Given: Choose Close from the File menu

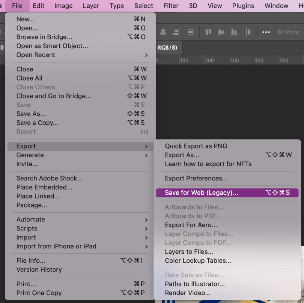Looking at the screenshot, I should (x=80, y=69).
